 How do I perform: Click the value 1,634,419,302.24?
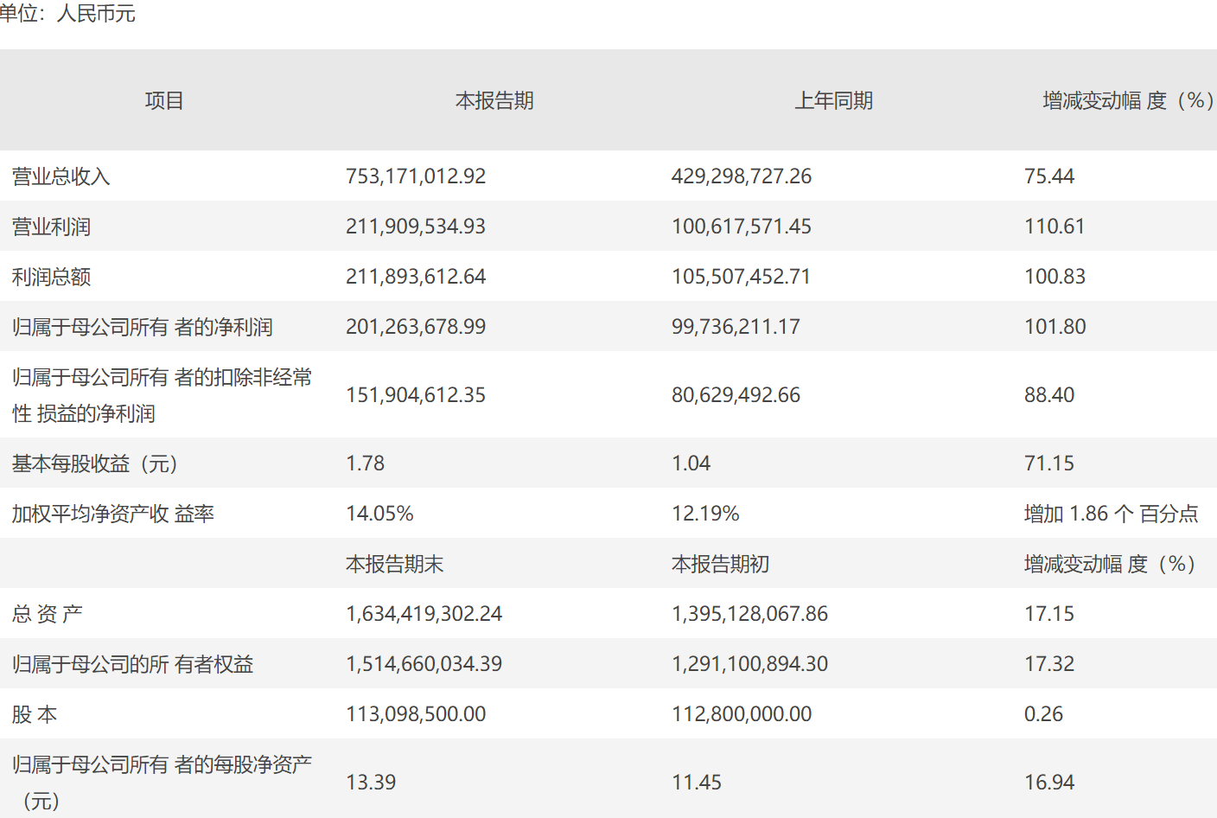pyautogui.click(x=424, y=614)
